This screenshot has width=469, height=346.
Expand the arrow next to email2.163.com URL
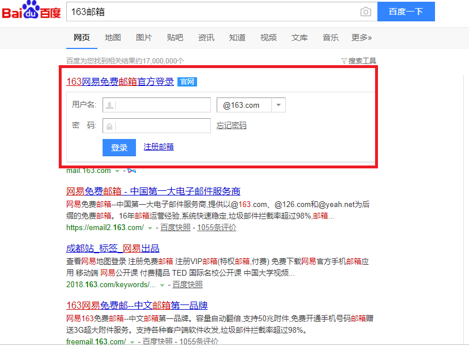[x=150, y=228]
